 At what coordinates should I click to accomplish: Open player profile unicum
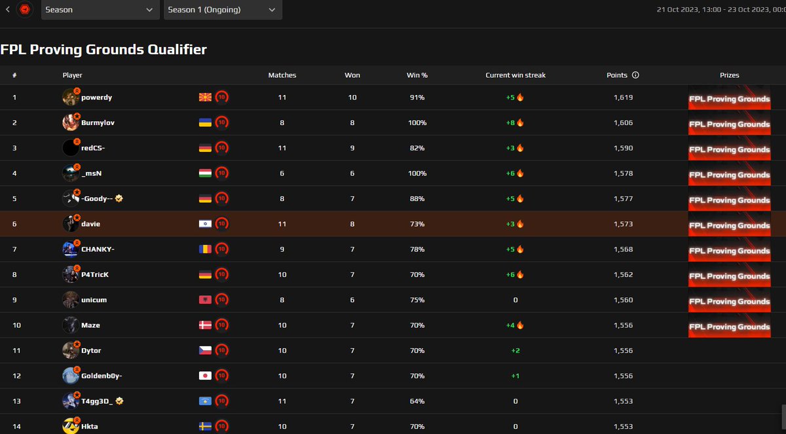pyautogui.click(x=94, y=300)
